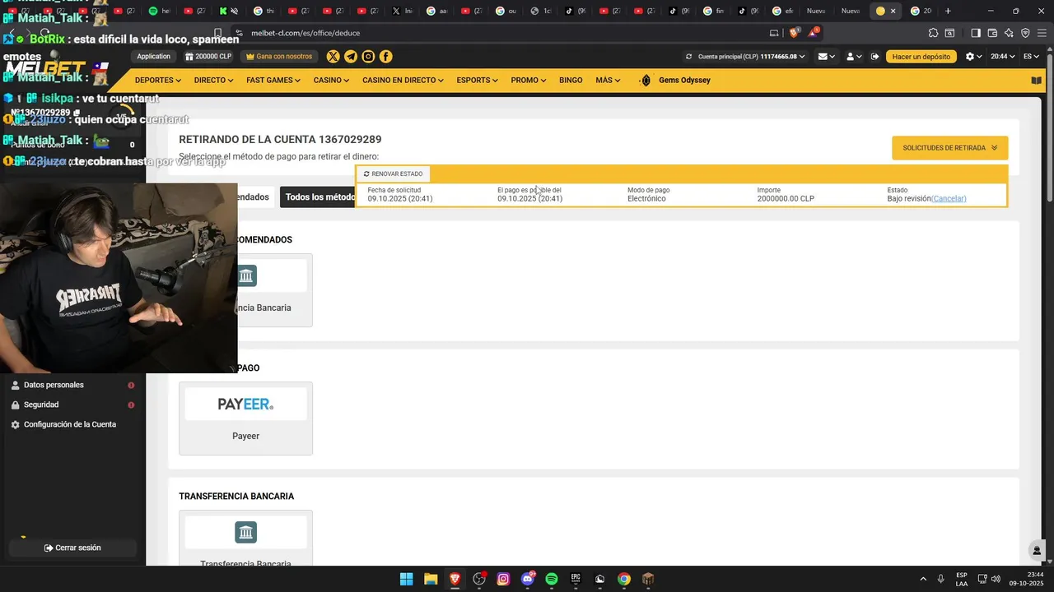The height and width of the screenshot is (592, 1054).
Task: Open the user profile dropdown
Action: click(x=854, y=57)
